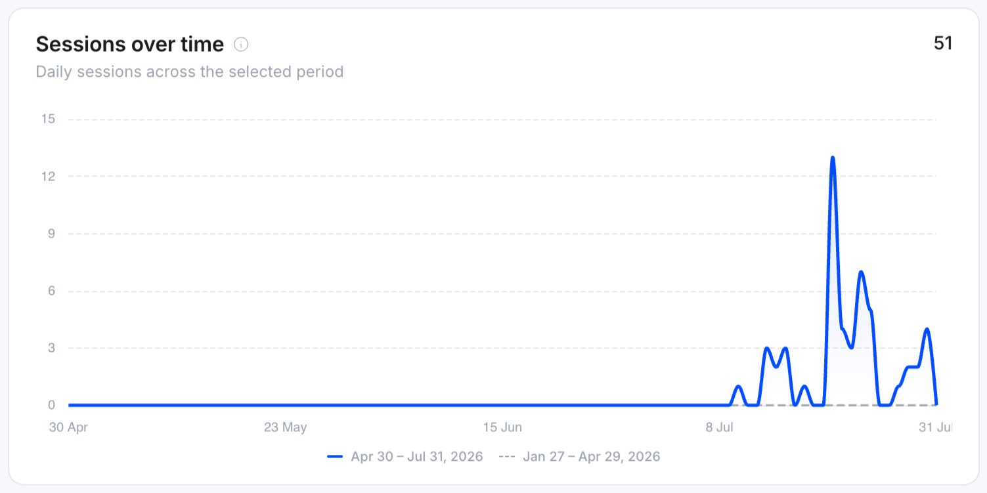
Task: Click the 15 Jun x-axis label
Action: click(502, 427)
